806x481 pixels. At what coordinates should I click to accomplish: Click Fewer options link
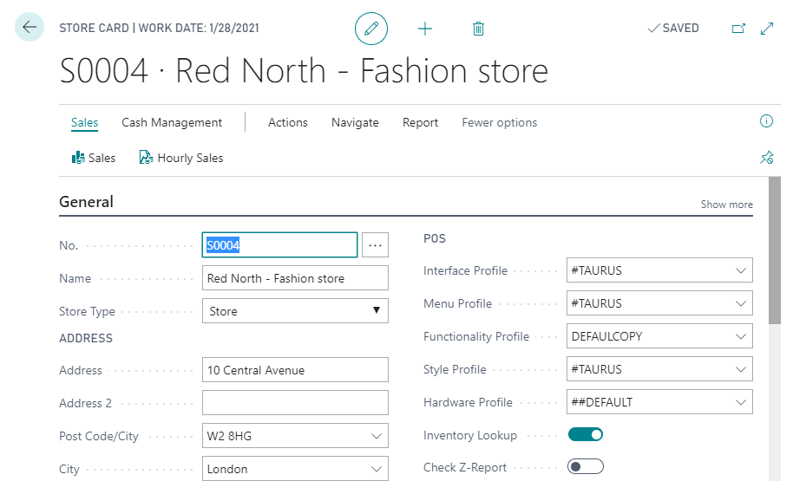coord(499,122)
